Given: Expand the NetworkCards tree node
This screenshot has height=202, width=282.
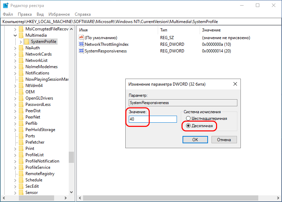Looking at the screenshot, I should tap(15, 54).
